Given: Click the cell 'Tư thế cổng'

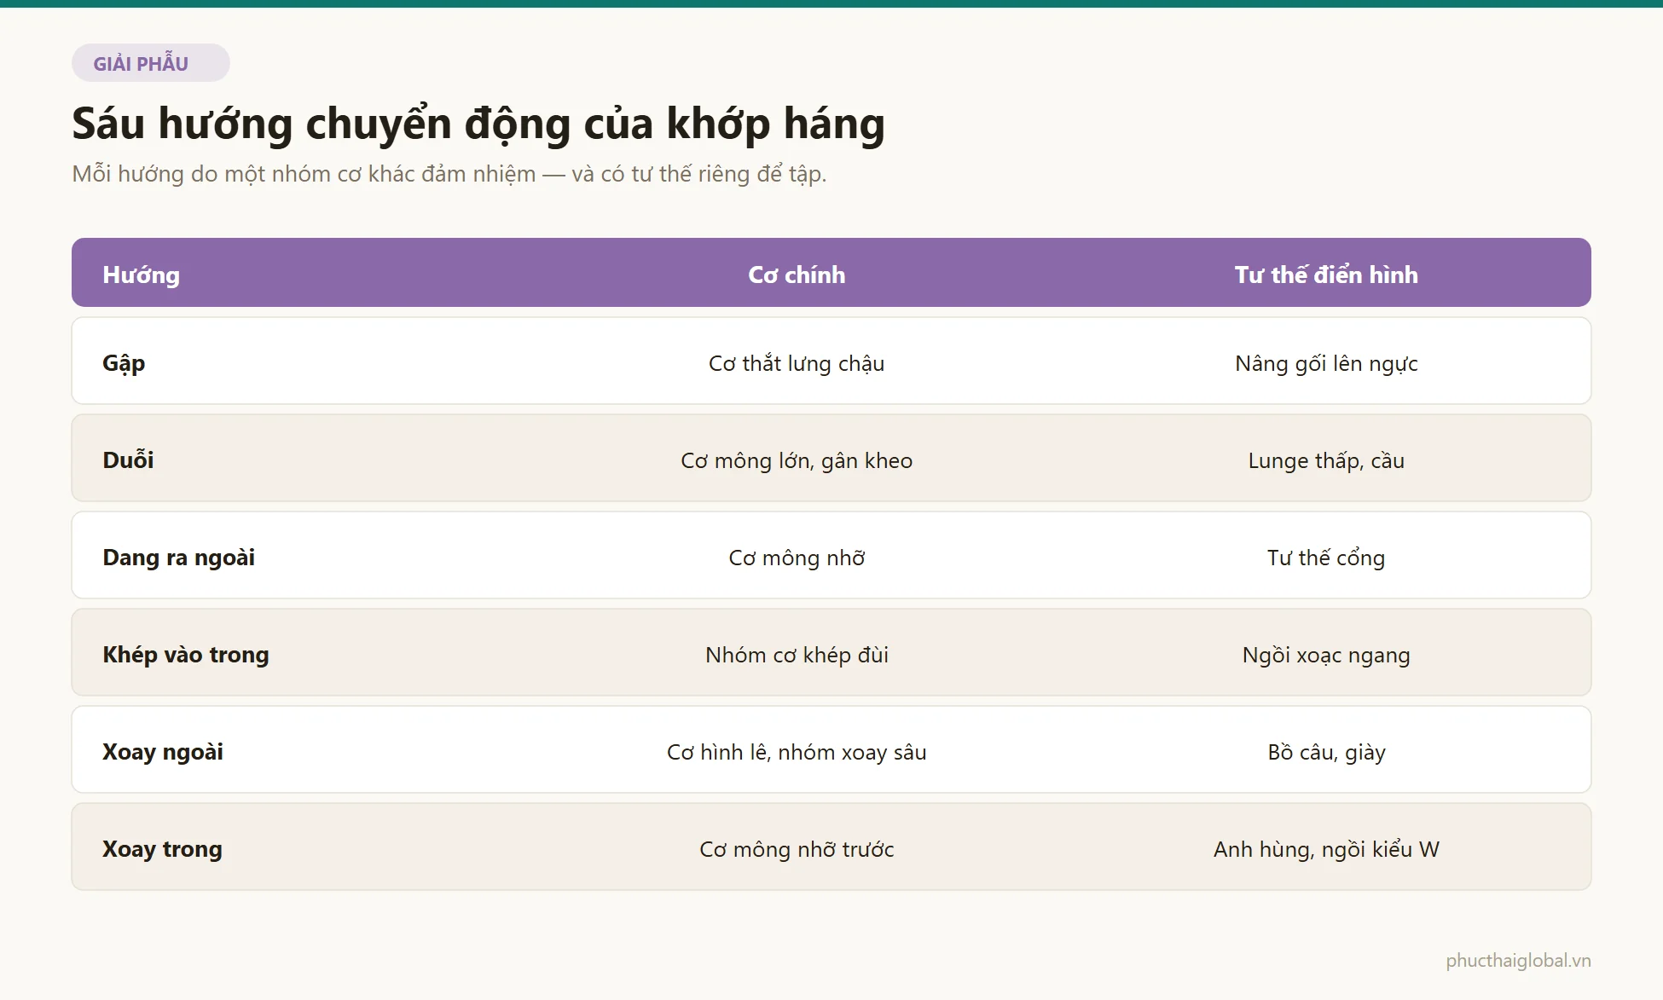Looking at the screenshot, I should coord(1326,558).
